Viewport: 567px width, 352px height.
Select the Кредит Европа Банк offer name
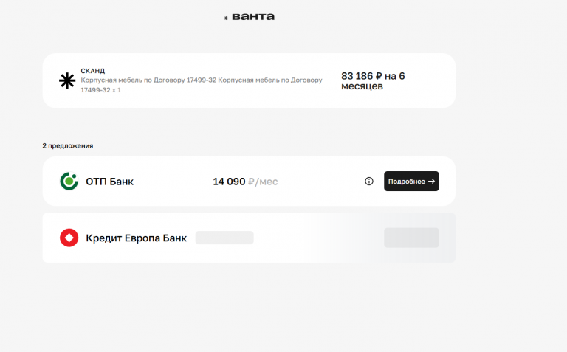[137, 238]
